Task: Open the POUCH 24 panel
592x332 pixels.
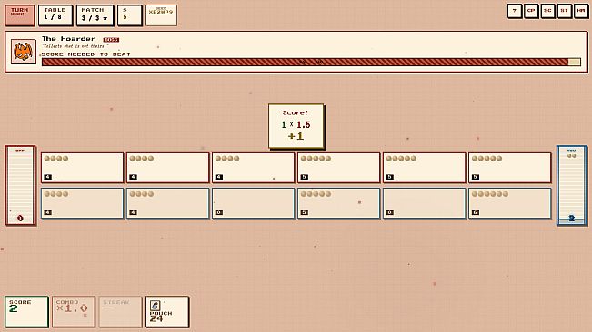Action: click(x=167, y=312)
